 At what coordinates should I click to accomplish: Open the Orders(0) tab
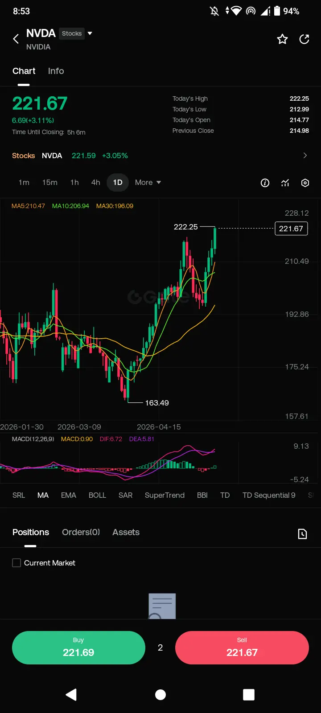(x=81, y=532)
